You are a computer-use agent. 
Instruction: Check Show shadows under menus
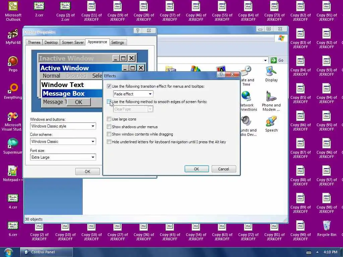point(109,127)
